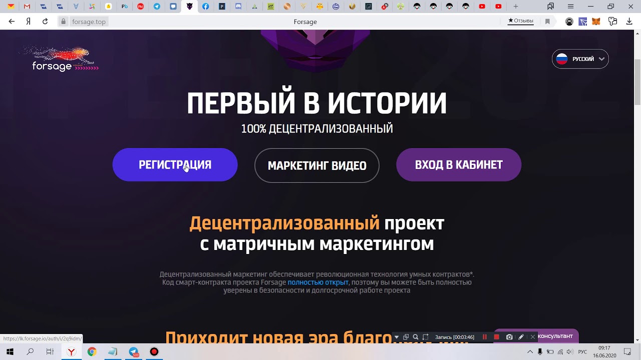Click the microphone tray icon
The width and height of the screenshot is (641, 360).
(540, 352)
